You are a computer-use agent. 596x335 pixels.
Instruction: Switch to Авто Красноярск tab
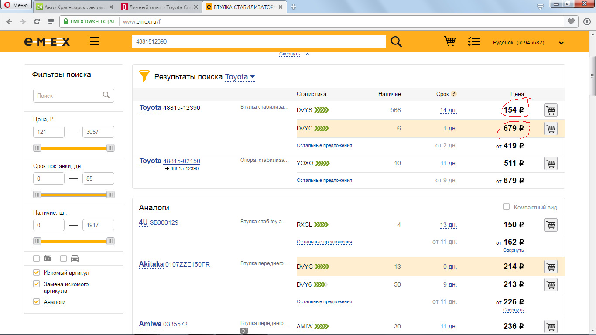(x=74, y=7)
